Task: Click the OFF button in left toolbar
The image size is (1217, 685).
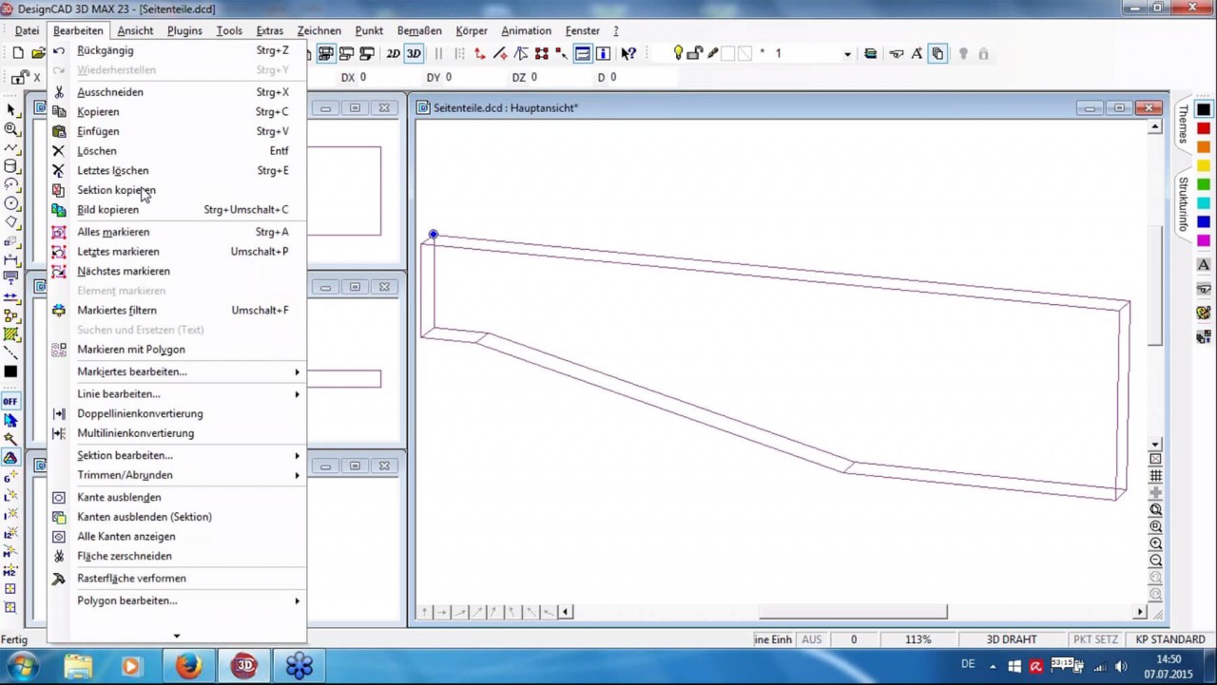Action: click(x=10, y=401)
